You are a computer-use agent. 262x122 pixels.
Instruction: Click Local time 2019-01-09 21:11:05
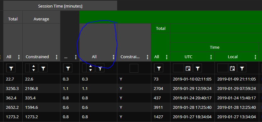[237, 79]
